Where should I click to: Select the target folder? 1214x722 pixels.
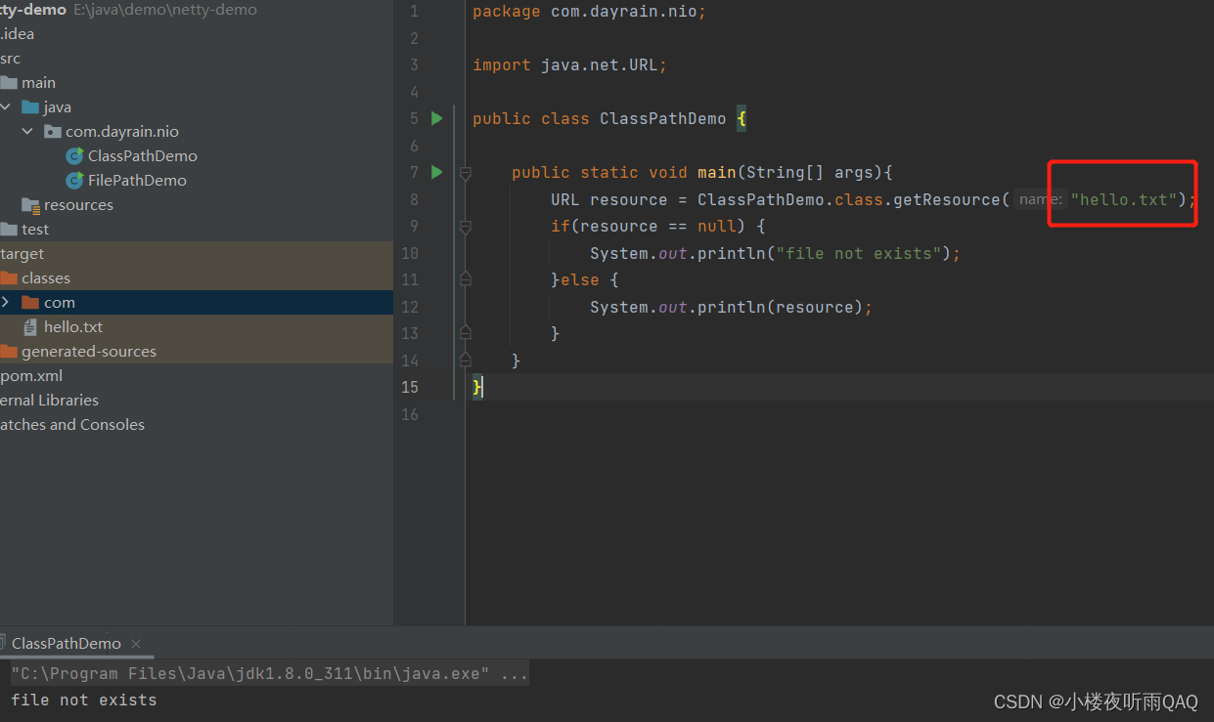tap(22, 254)
